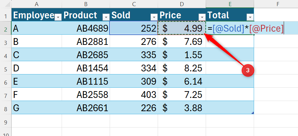The image size is (298, 136).
Task: Click the table resize handle corner
Action: 253,113
